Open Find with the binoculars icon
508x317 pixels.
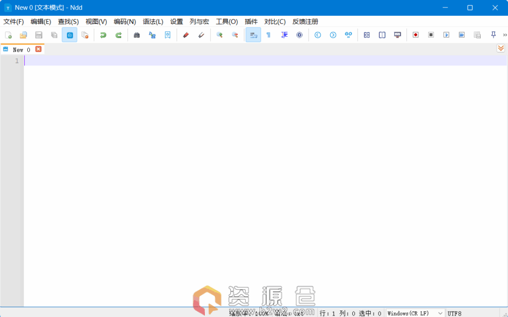tap(137, 35)
